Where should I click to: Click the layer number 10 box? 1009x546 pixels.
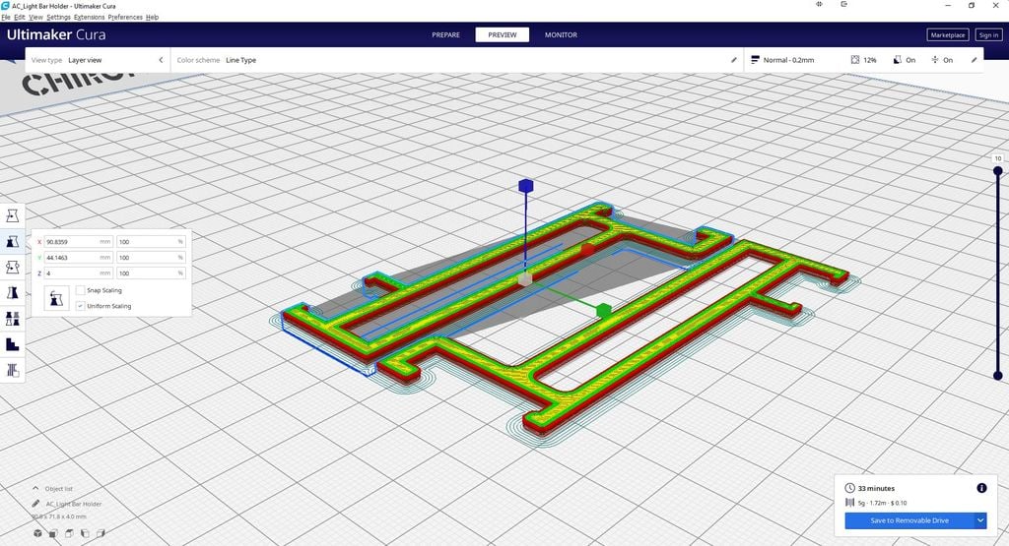[x=997, y=158]
